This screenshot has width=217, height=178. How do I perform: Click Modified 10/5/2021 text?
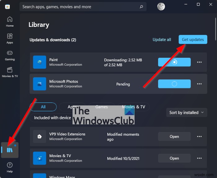[123, 158]
